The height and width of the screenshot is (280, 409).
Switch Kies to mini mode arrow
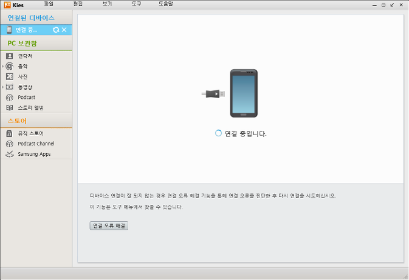[x=392, y=5]
